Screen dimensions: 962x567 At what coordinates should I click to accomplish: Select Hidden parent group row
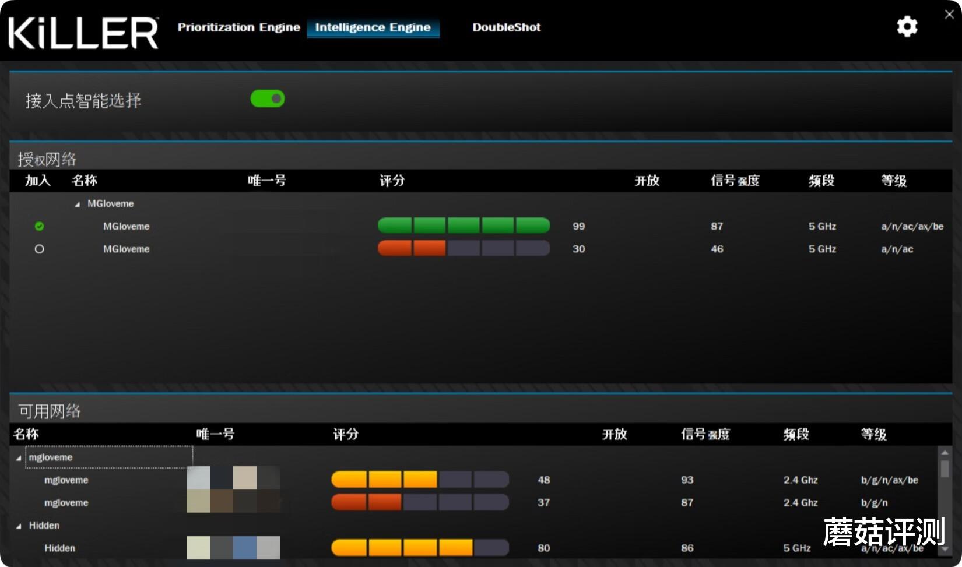(x=44, y=526)
